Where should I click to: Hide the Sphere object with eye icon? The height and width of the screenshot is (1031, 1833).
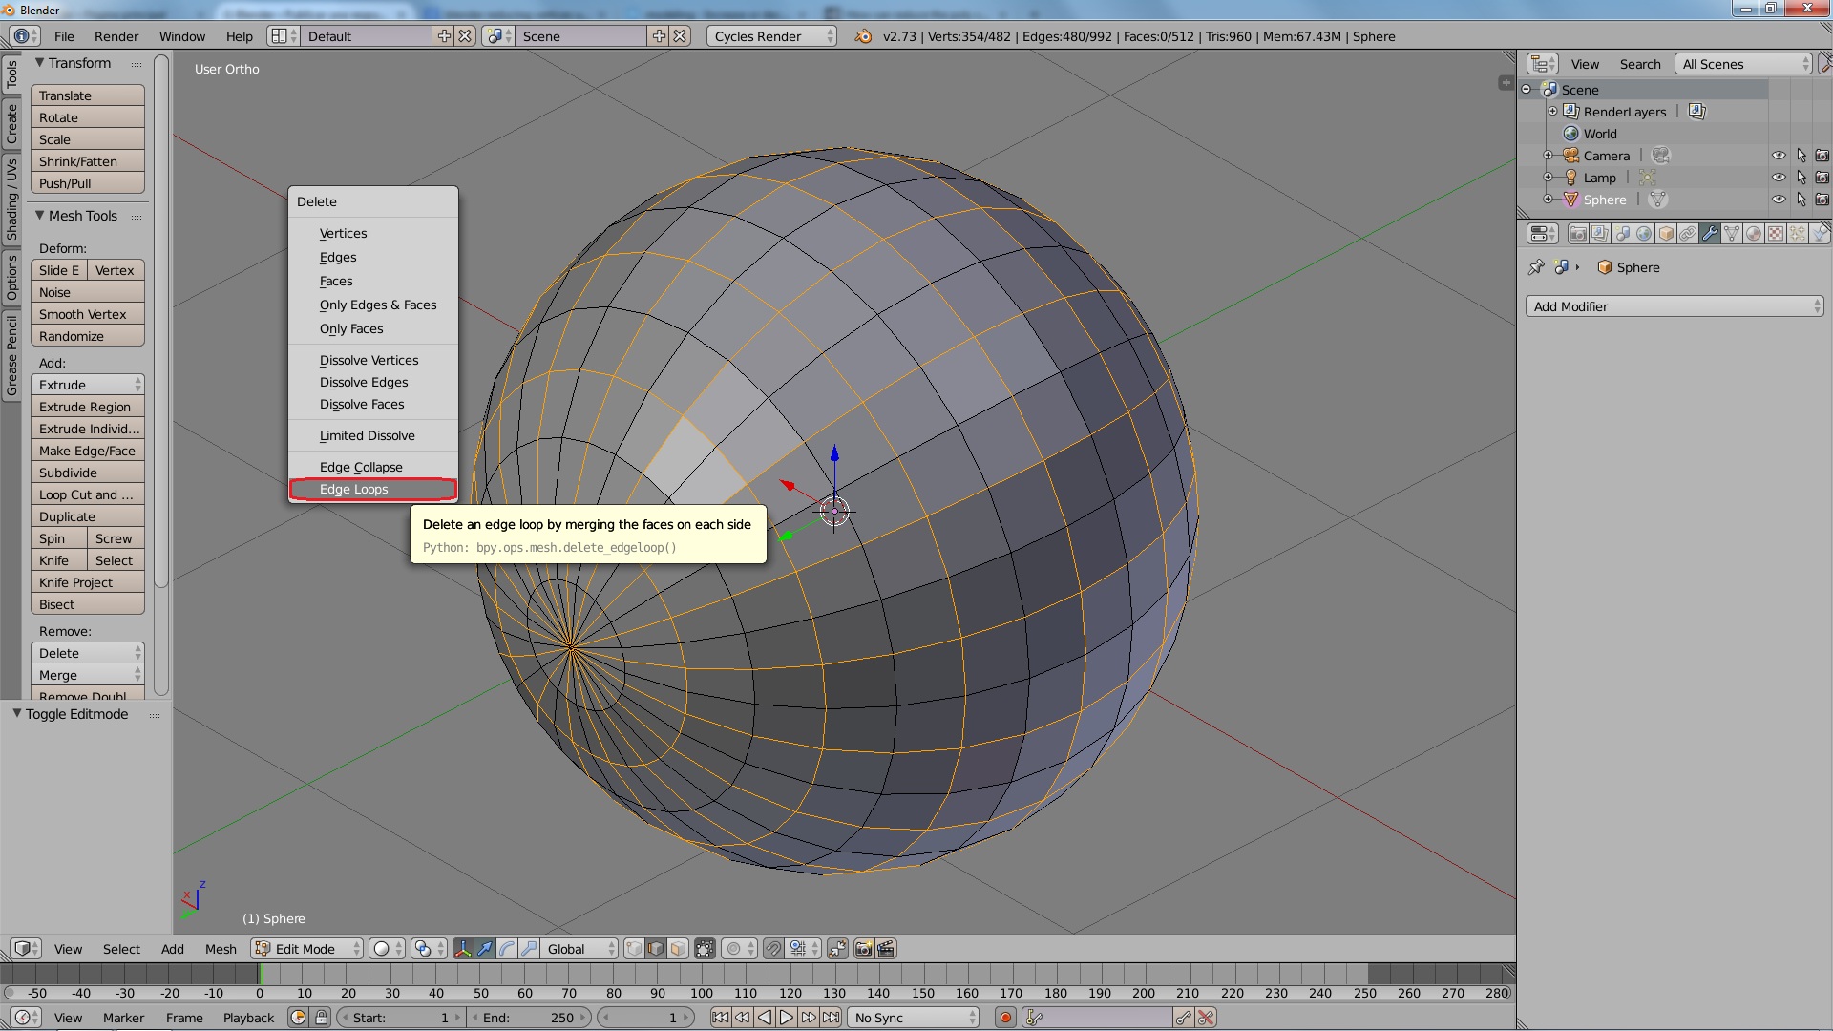[x=1778, y=200]
